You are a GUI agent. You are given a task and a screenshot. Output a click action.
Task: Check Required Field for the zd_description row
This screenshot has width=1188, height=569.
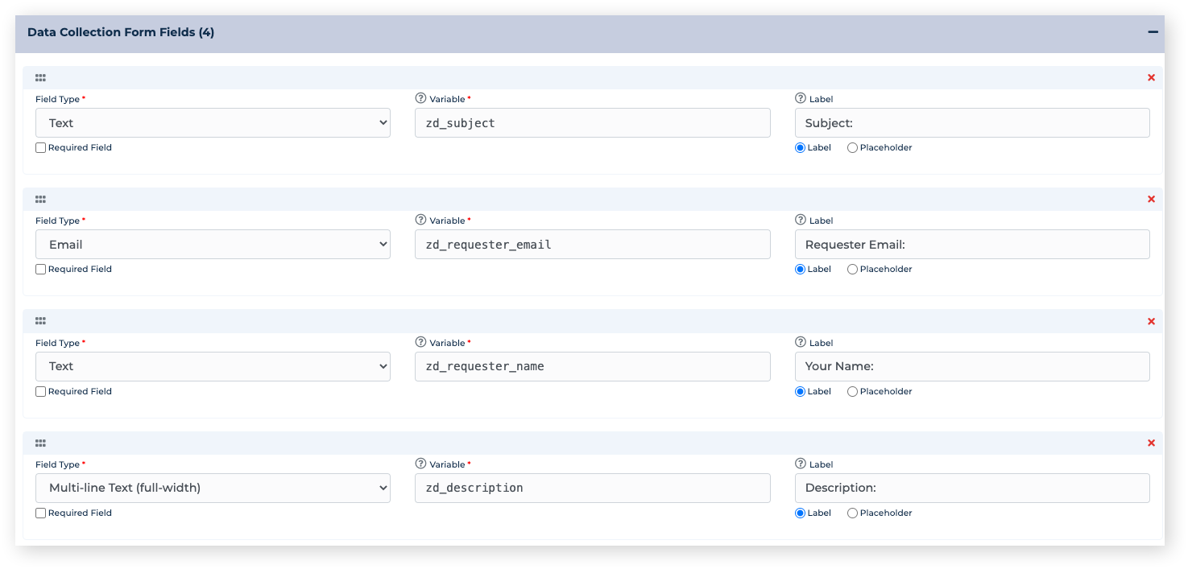41,513
